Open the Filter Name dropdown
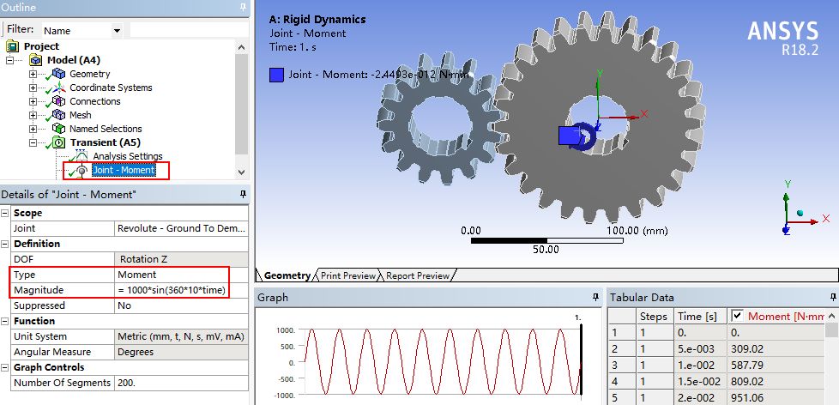This screenshot has height=405, width=839. point(117,31)
